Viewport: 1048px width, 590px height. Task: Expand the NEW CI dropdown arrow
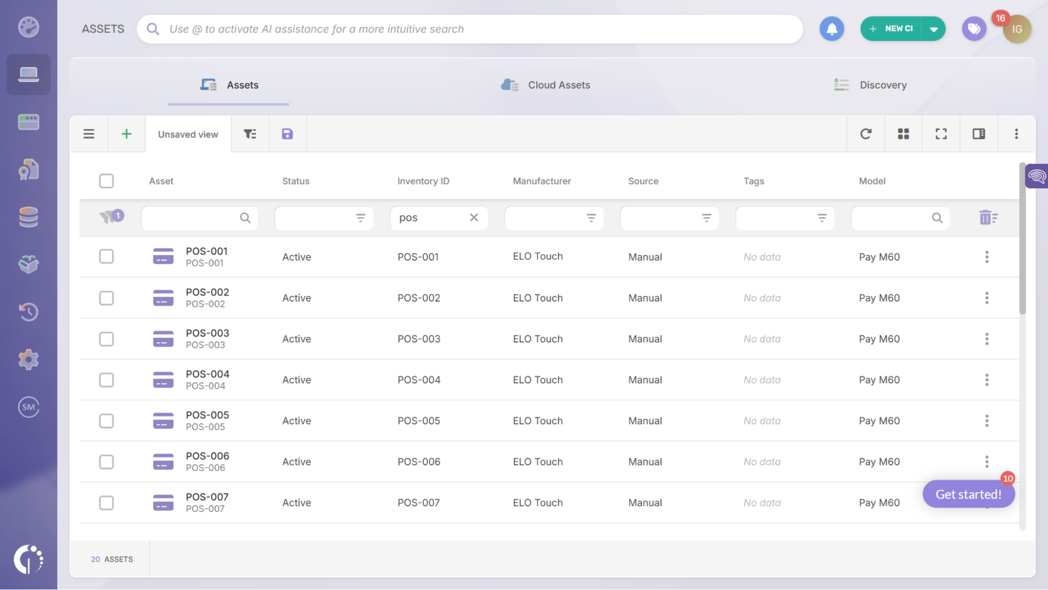(x=934, y=29)
